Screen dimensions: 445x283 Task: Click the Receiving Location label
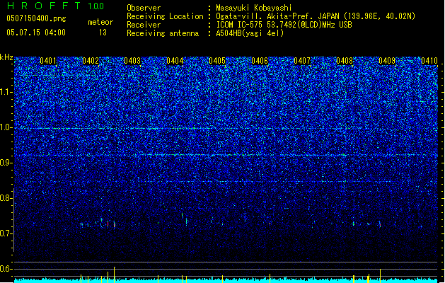click(165, 16)
